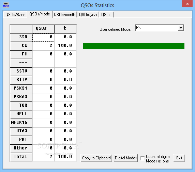
Task: Select the PSK31 percent cell
Action: point(65,89)
